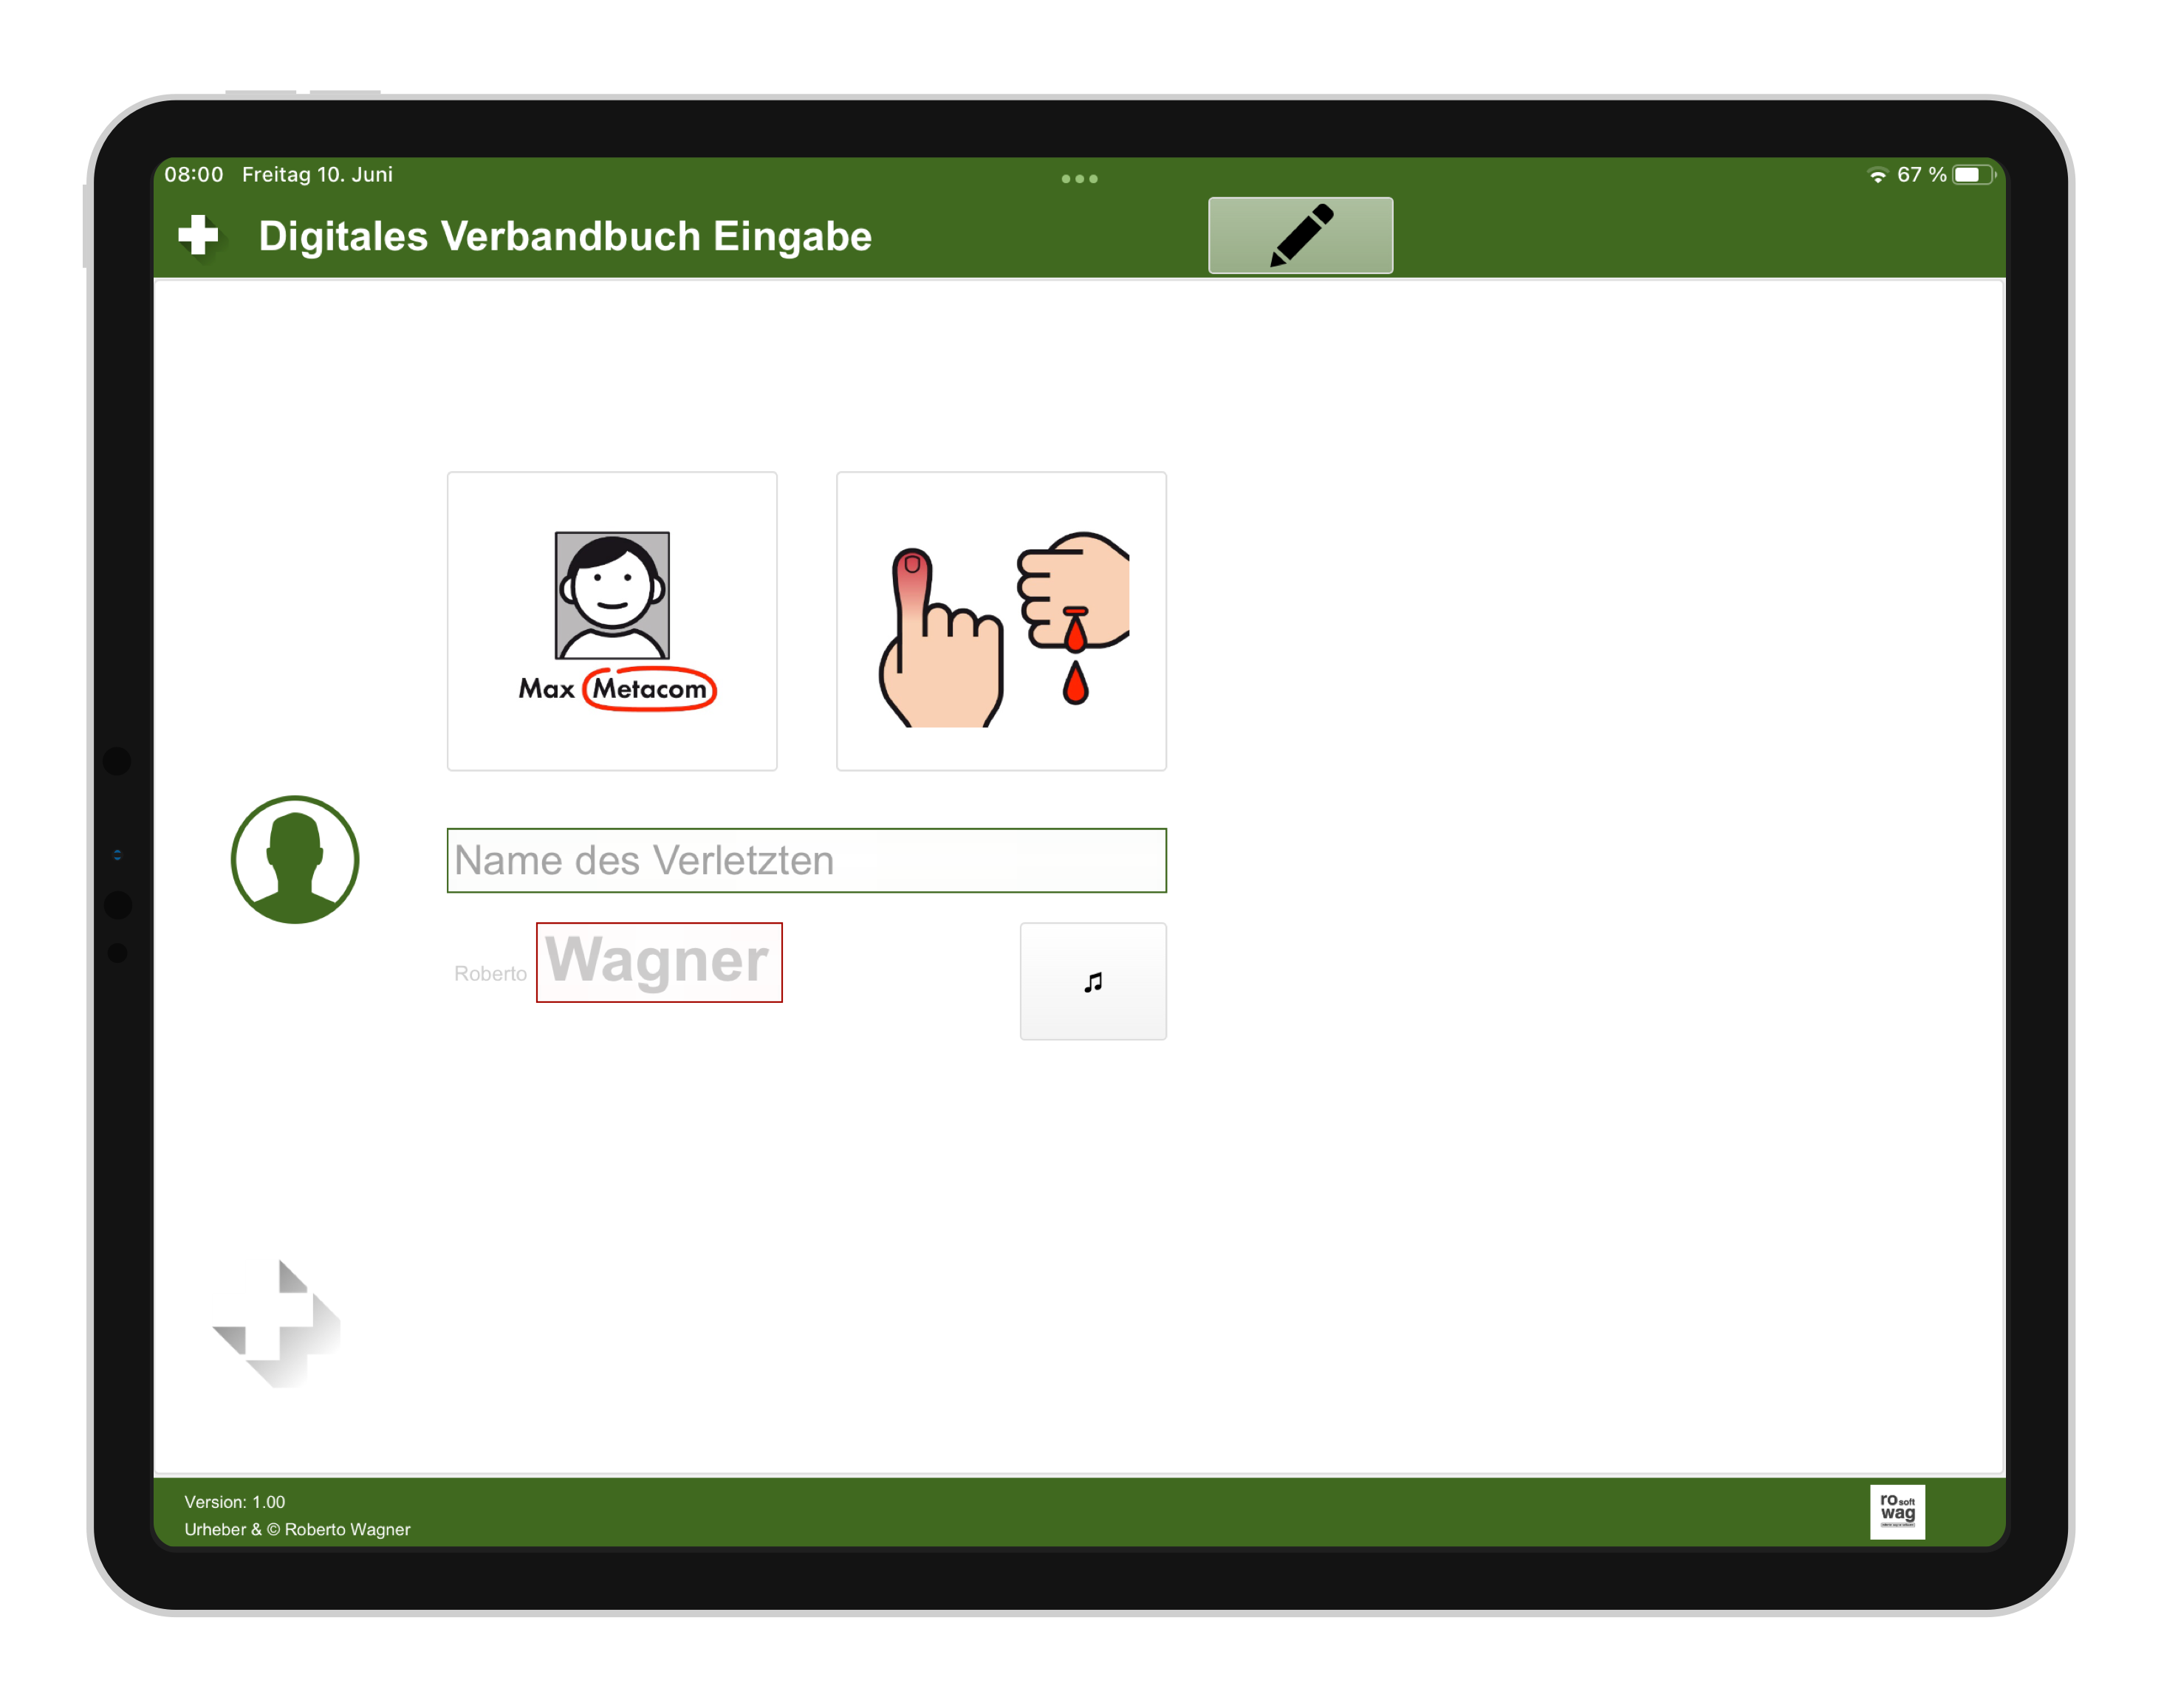Tap the 08:00 clock in status bar
Screen dimensions: 2164x1708
[x=194, y=175]
